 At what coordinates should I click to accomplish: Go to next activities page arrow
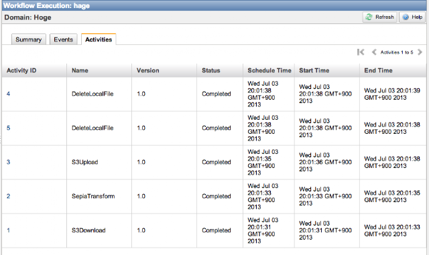point(420,52)
